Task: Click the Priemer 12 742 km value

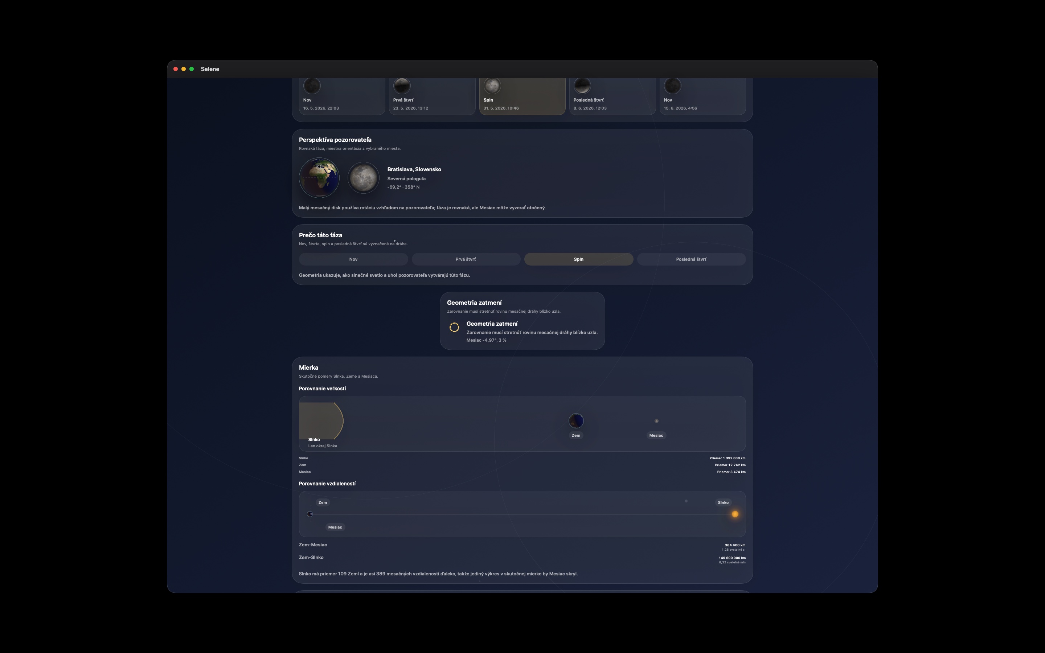Action: [x=730, y=465]
